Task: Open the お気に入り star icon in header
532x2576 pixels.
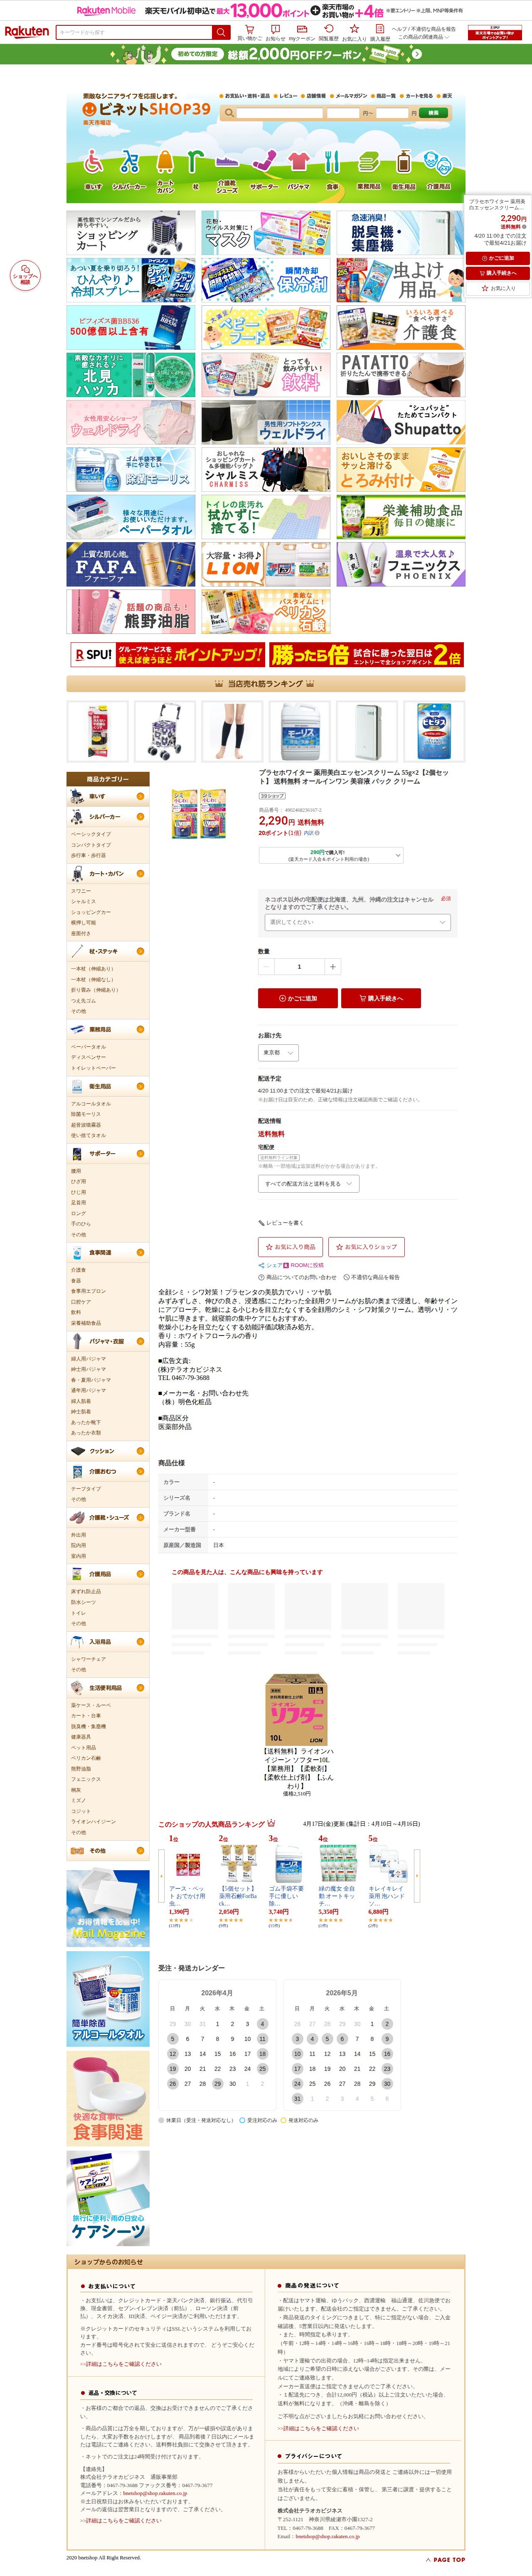Action: [354, 32]
